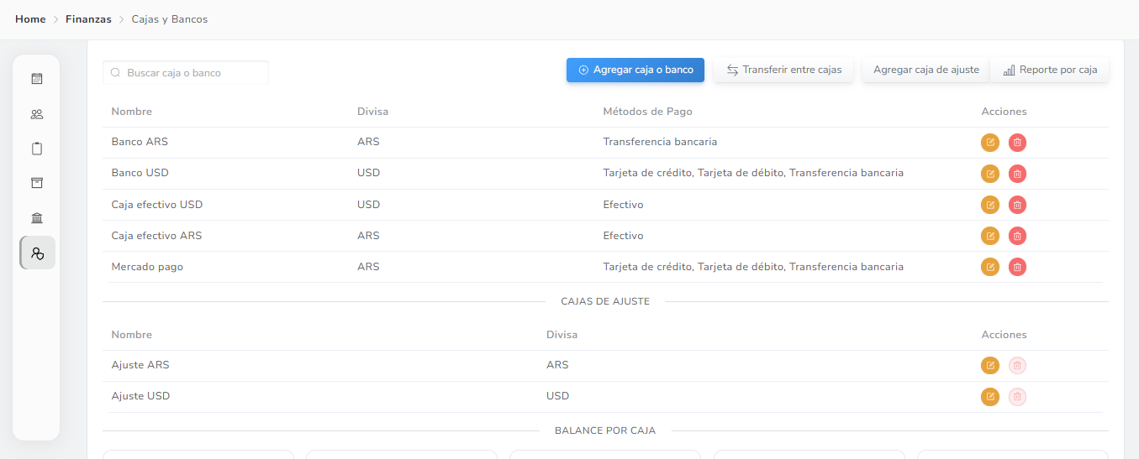Click USD currency in Ajuste USD row
This screenshot has width=1139, height=459.
[x=557, y=396]
